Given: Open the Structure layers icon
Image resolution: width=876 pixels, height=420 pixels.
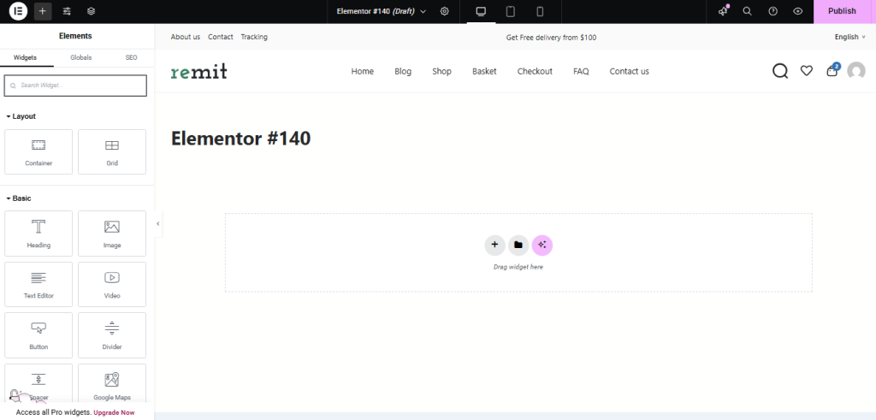Looking at the screenshot, I should click(91, 11).
